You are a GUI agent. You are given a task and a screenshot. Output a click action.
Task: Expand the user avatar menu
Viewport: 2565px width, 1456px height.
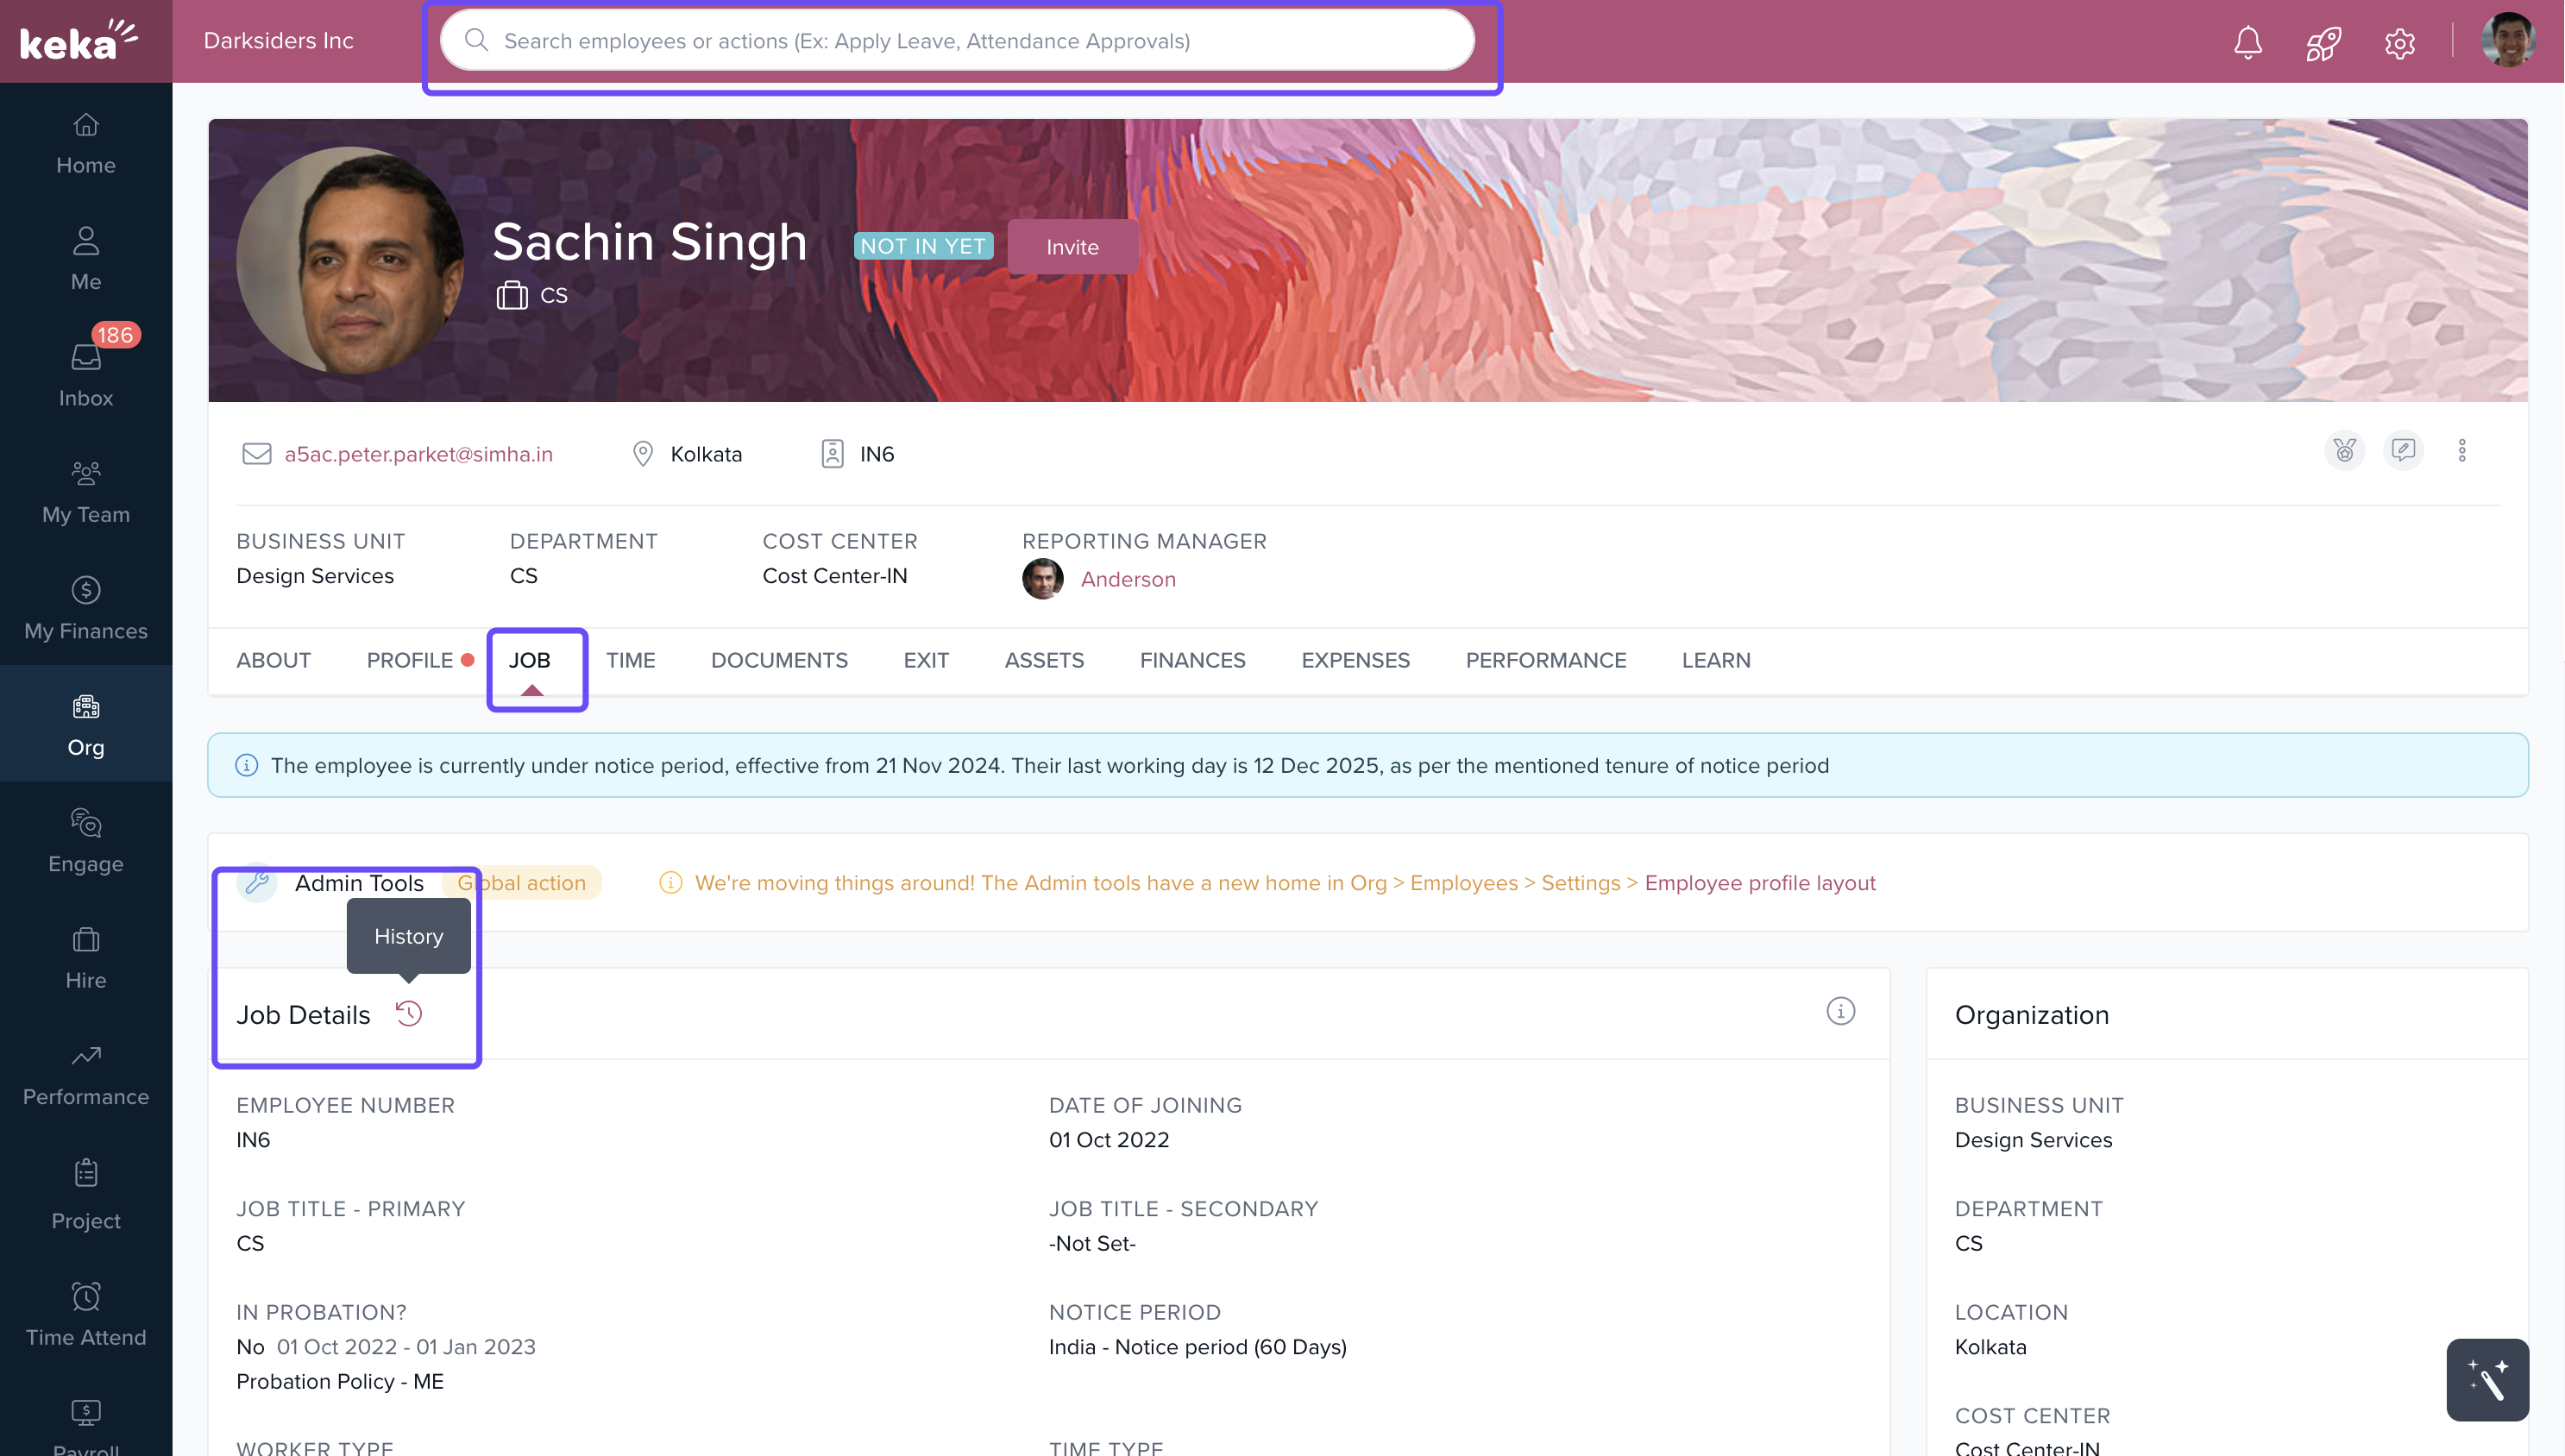pos(2507,40)
